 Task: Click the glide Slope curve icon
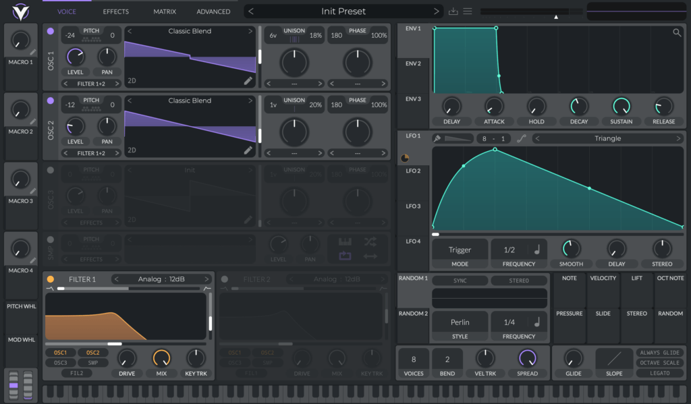coord(614,359)
